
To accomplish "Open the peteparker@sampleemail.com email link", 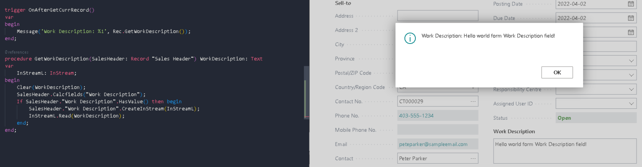I will click(x=433, y=144).
